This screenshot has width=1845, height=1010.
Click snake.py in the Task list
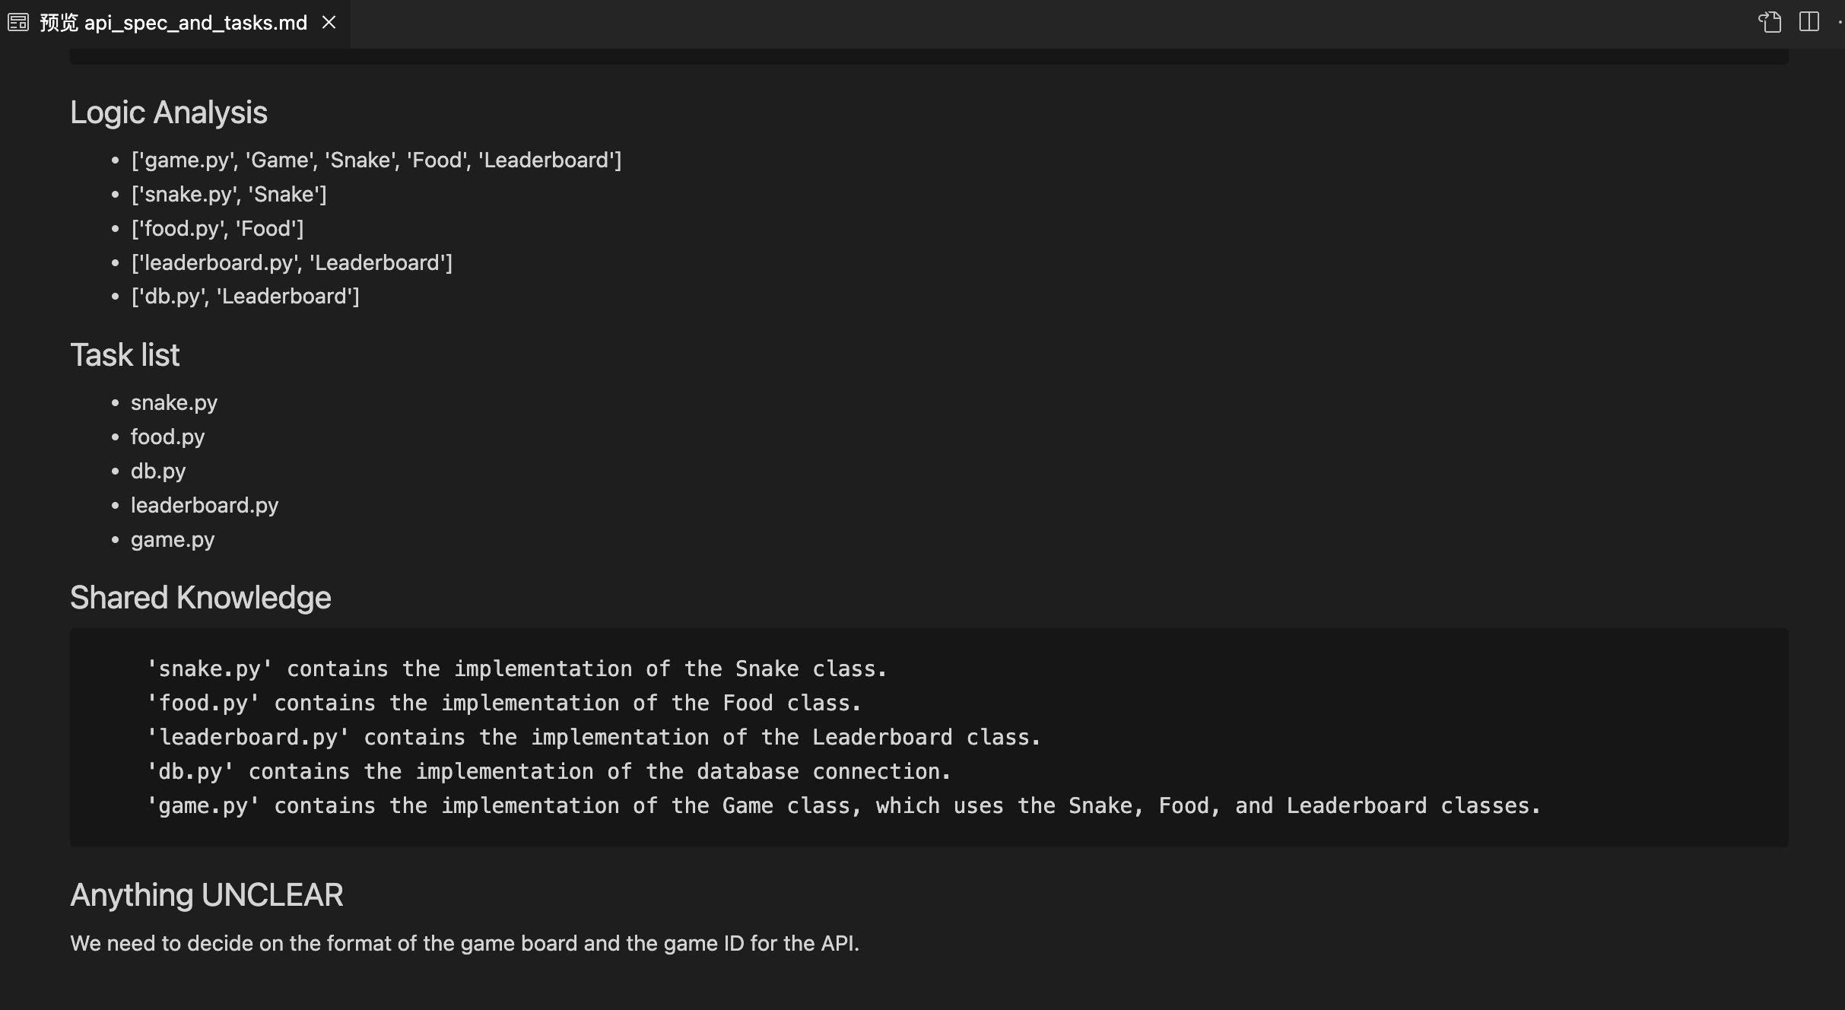coord(174,403)
